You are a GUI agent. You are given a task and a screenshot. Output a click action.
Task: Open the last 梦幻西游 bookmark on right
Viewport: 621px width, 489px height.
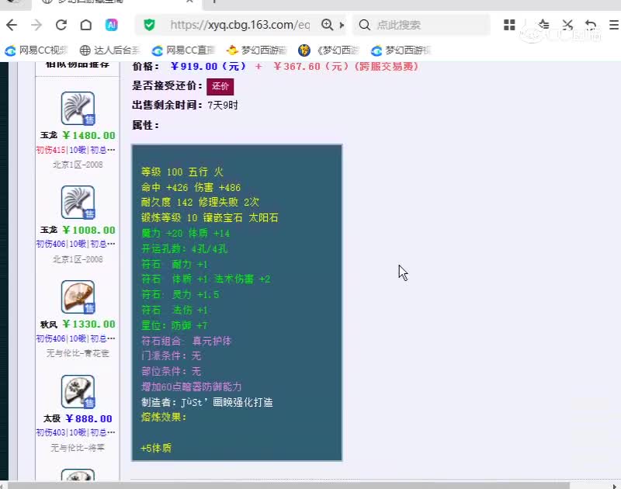coord(401,50)
